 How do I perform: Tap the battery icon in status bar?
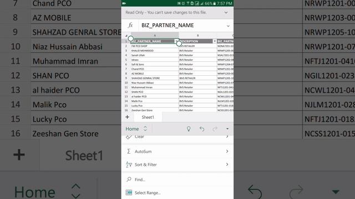214,3
